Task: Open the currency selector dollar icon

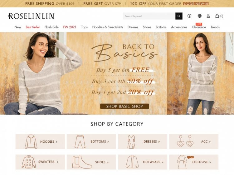Action: pyautogui.click(x=189, y=16)
